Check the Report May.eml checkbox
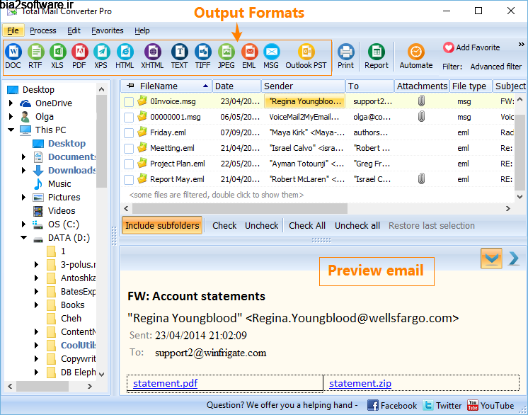This screenshot has height=415, width=528. [129, 180]
